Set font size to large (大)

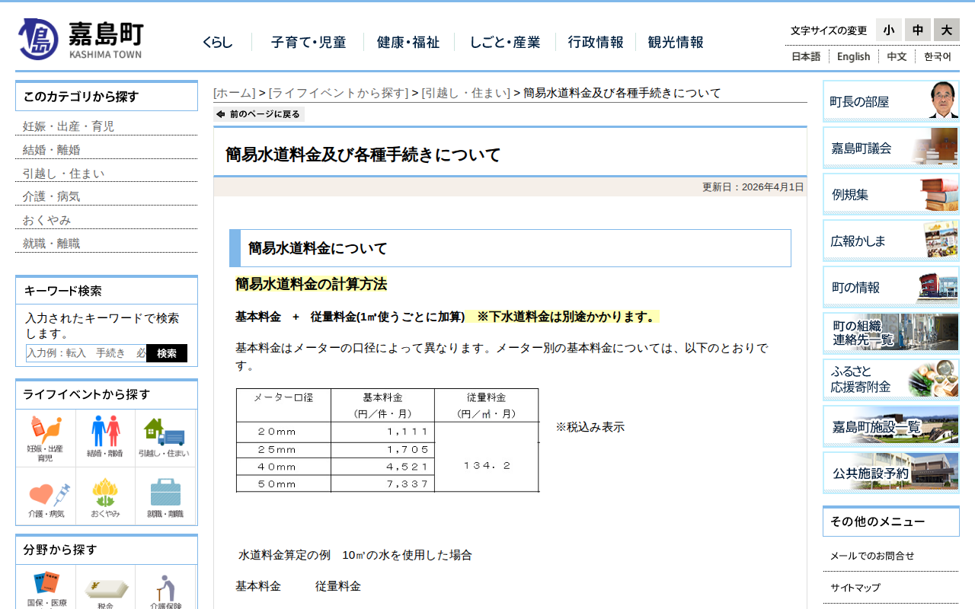tap(947, 30)
